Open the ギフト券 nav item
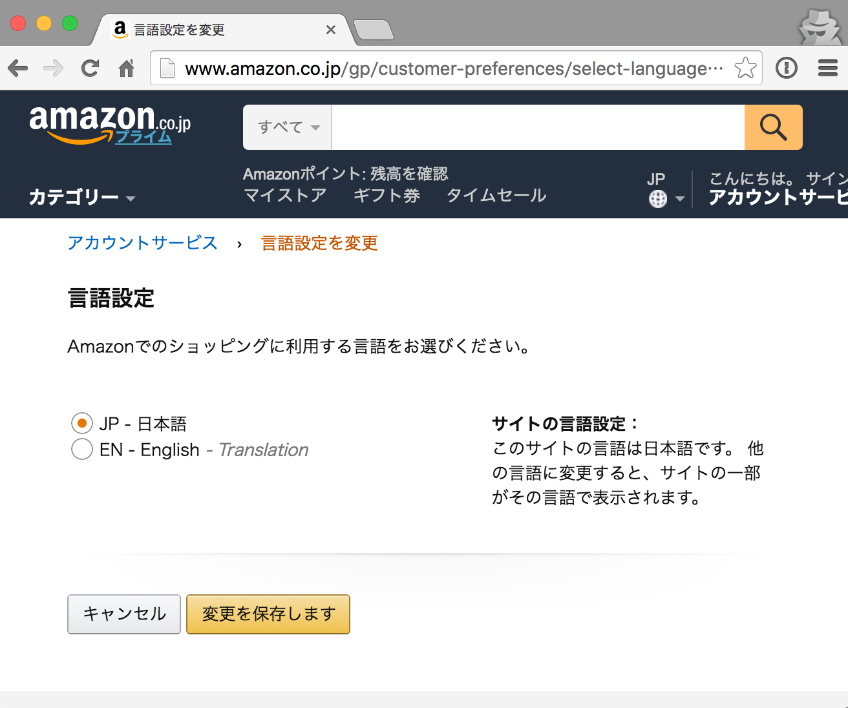 tap(387, 195)
